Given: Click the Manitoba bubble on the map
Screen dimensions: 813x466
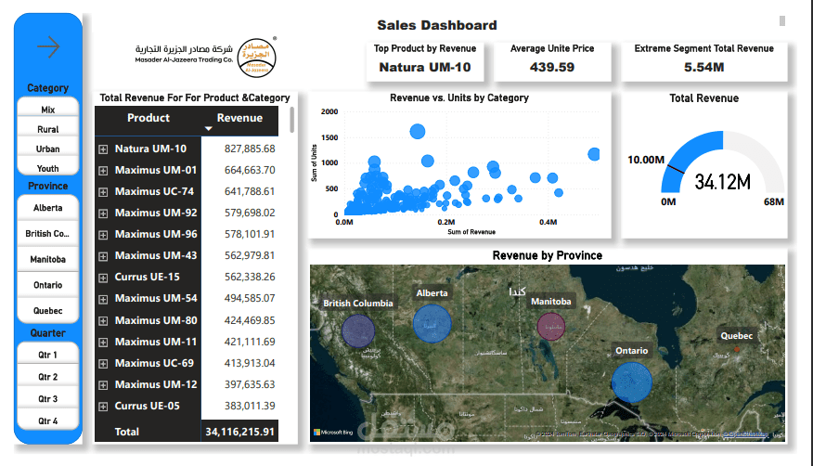Looking at the screenshot, I should [x=550, y=327].
